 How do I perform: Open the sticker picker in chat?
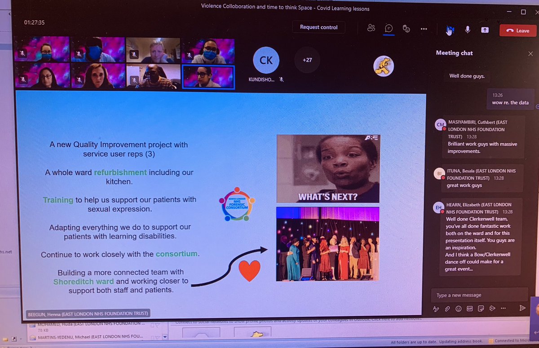[x=481, y=308]
